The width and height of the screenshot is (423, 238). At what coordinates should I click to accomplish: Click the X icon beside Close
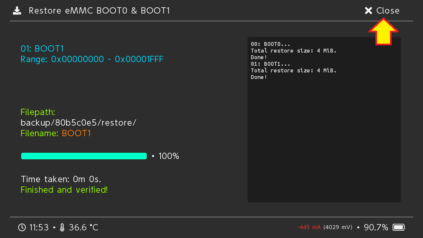tap(368, 11)
